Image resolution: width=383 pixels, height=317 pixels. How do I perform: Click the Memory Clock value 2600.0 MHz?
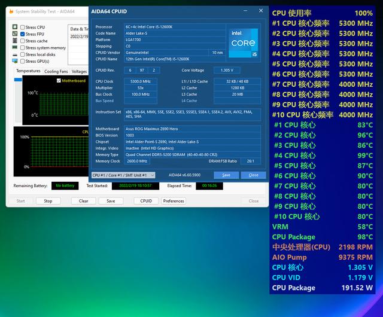click(x=137, y=161)
